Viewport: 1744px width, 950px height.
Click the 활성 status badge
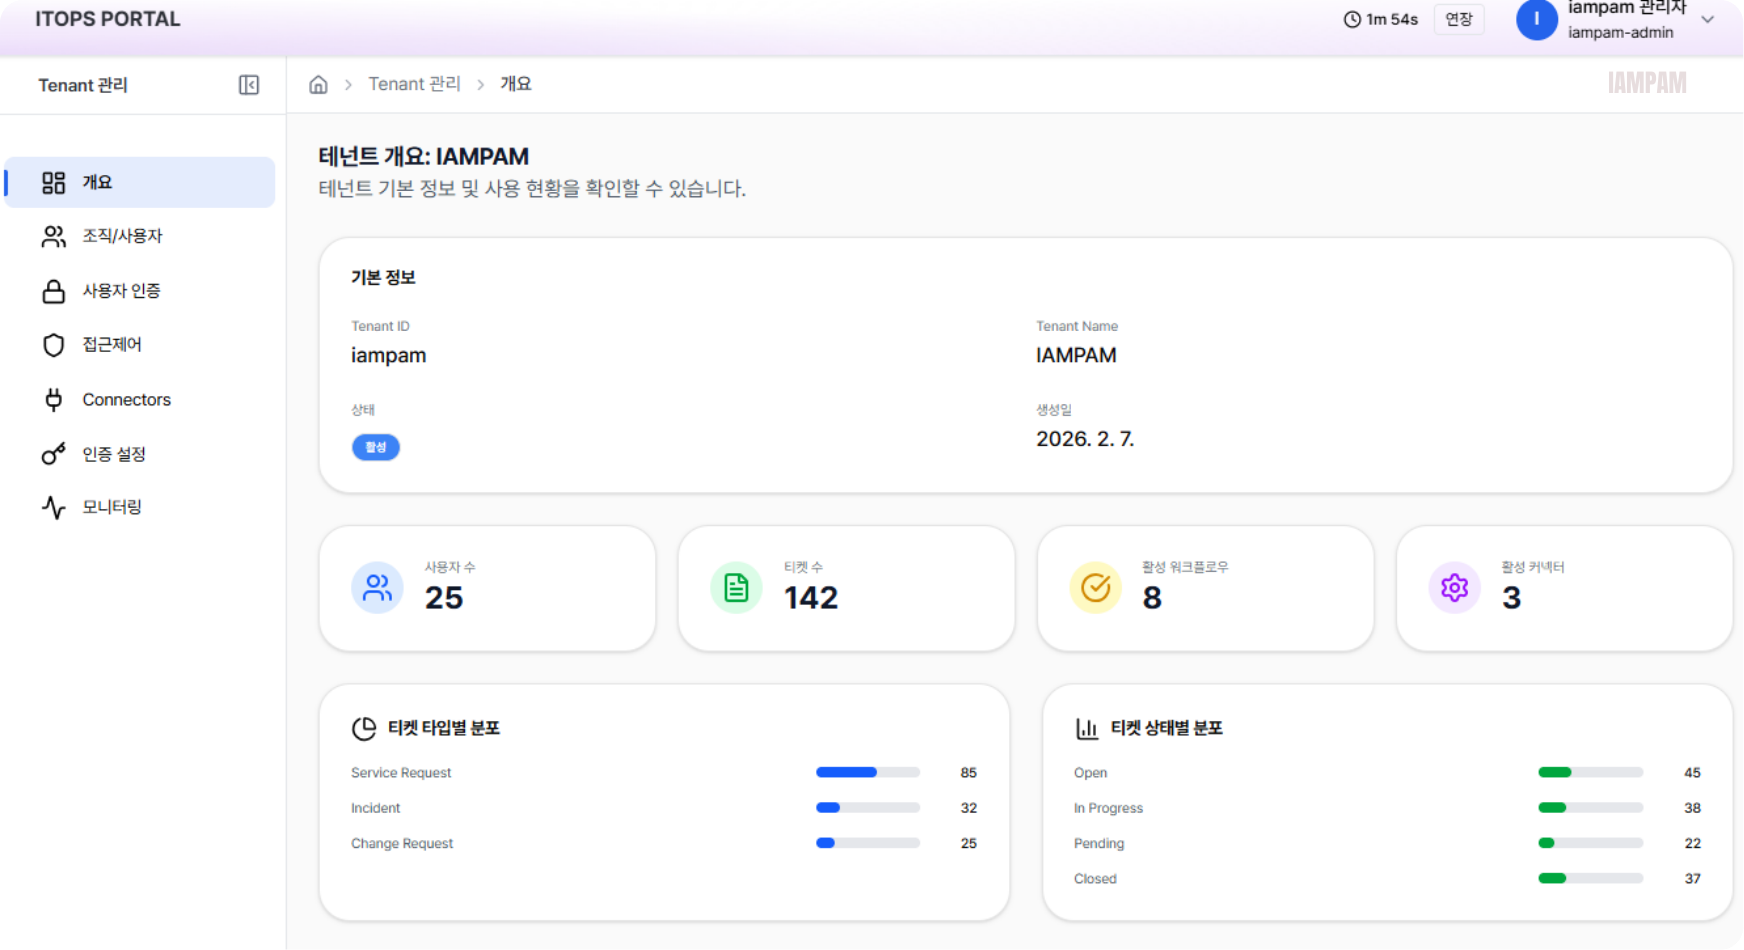click(x=376, y=447)
